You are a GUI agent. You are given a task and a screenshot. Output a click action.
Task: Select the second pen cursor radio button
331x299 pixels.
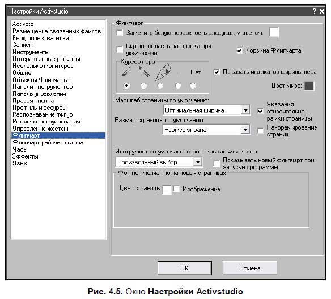(x=144, y=86)
